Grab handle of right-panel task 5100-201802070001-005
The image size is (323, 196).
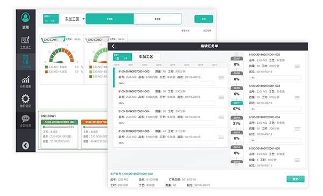point(297,160)
